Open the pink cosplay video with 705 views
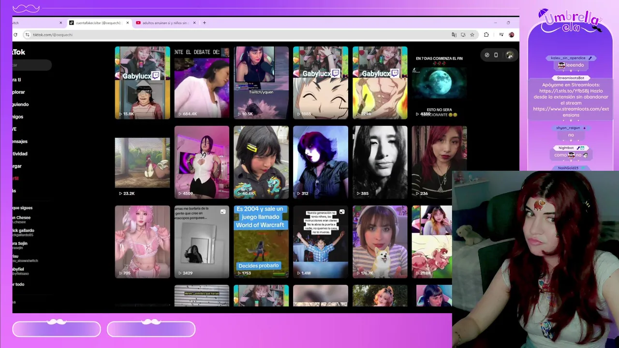This screenshot has height=348, width=619. pyautogui.click(x=142, y=242)
